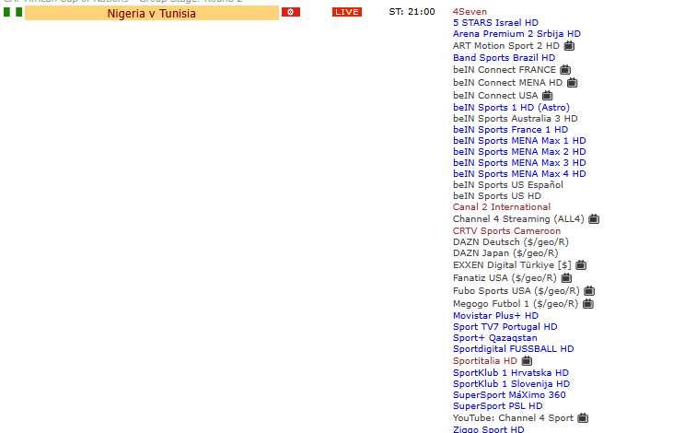Open beIN Sports MENA Max 3 HD
The height and width of the screenshot is (433, 673).
click(x=519, y=162)
